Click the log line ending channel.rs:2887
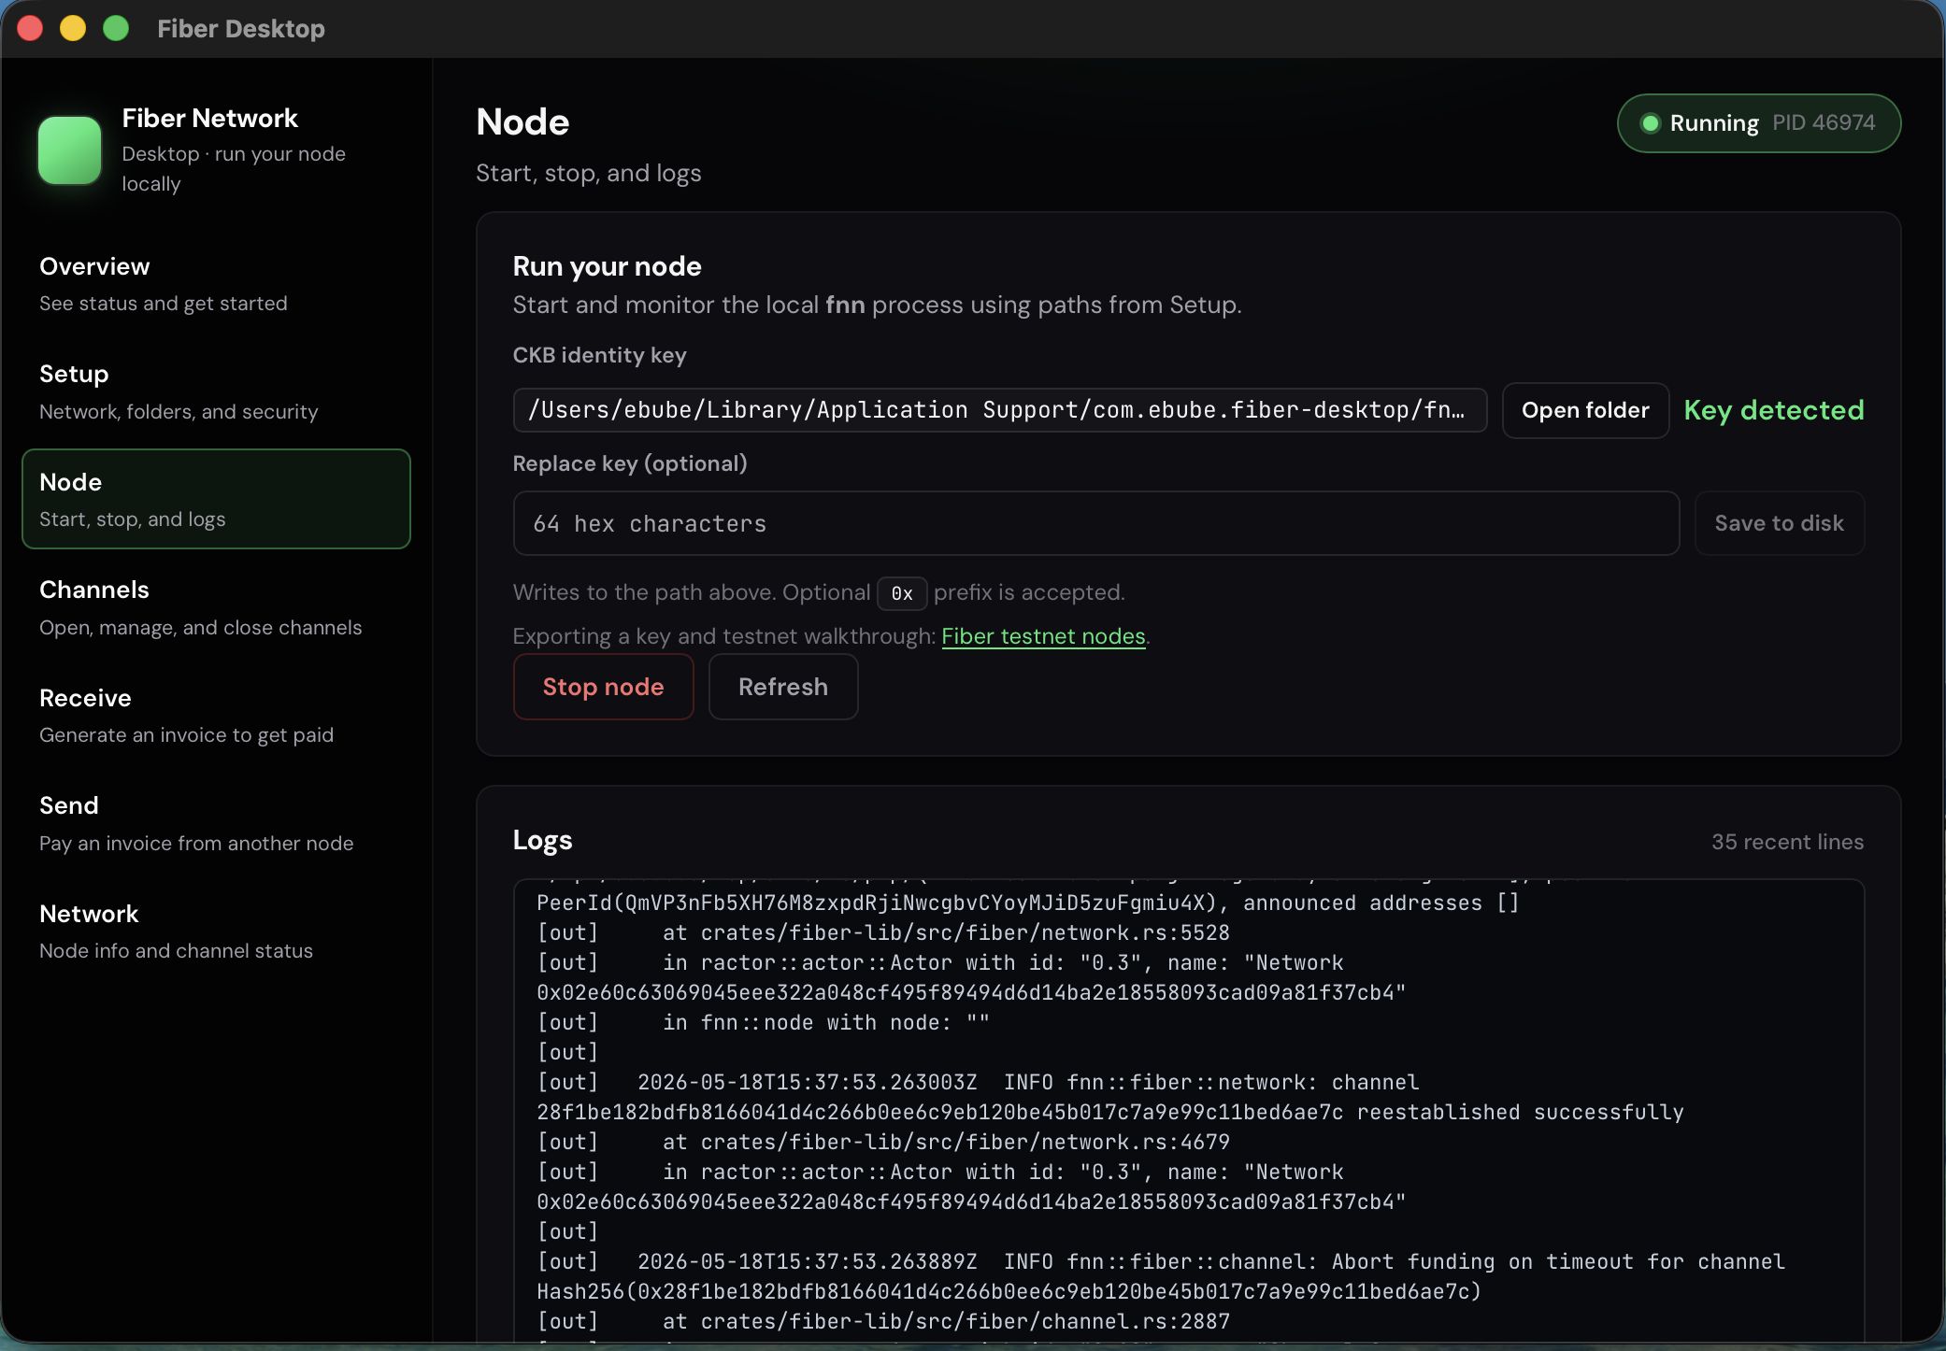 click(883, 1321)
